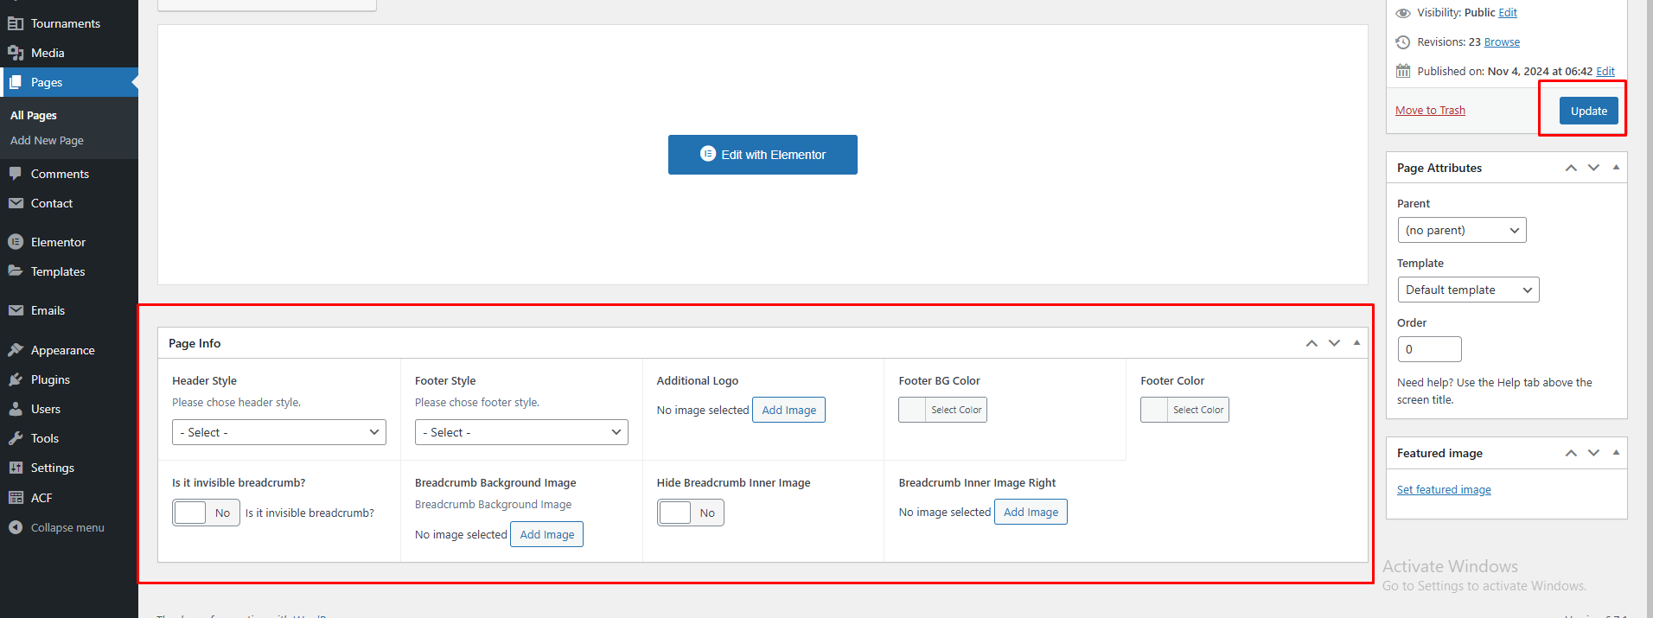Click the Order number input field

[1429, 349]
